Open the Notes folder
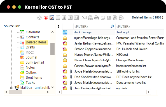 coord(30,68)
